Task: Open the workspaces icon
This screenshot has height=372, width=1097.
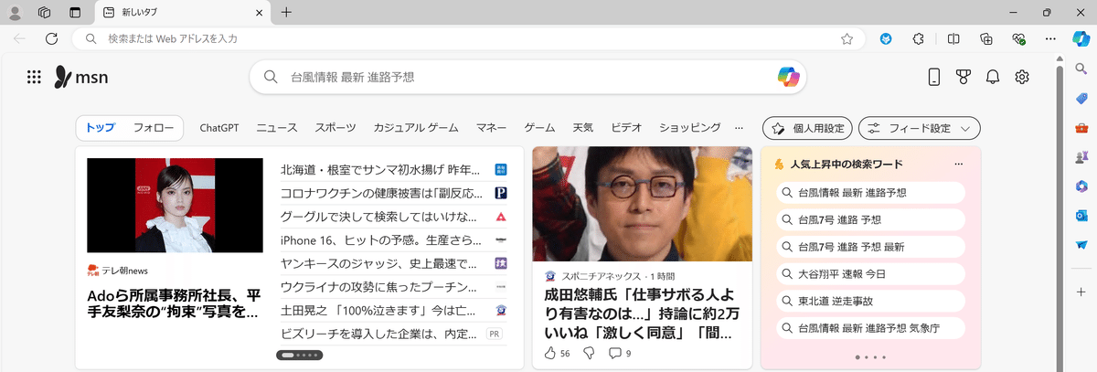Action: pos(44,12)
